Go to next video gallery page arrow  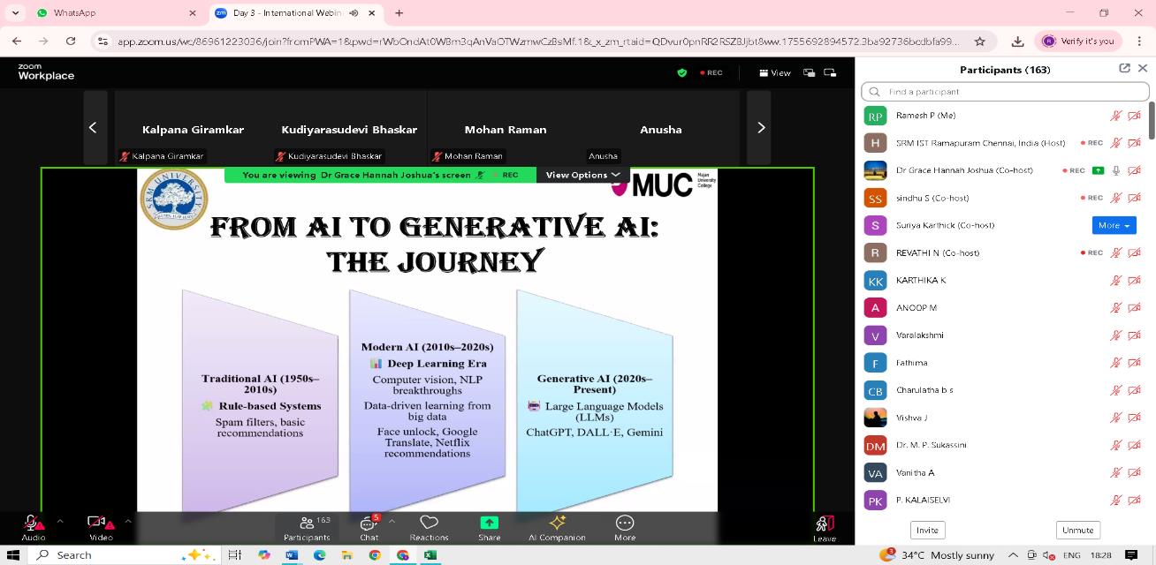pyautogui.click(x=760, y=128)
